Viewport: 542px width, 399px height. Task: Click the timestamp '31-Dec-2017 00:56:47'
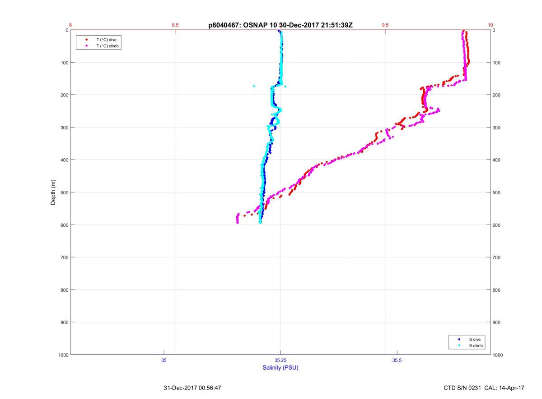pyautogui.click(x=192, y=388)
